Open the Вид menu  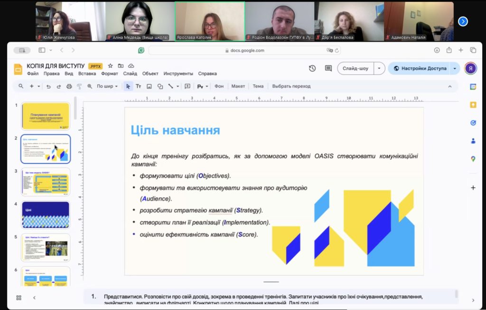pyautogui.click(x=69, y=73)
